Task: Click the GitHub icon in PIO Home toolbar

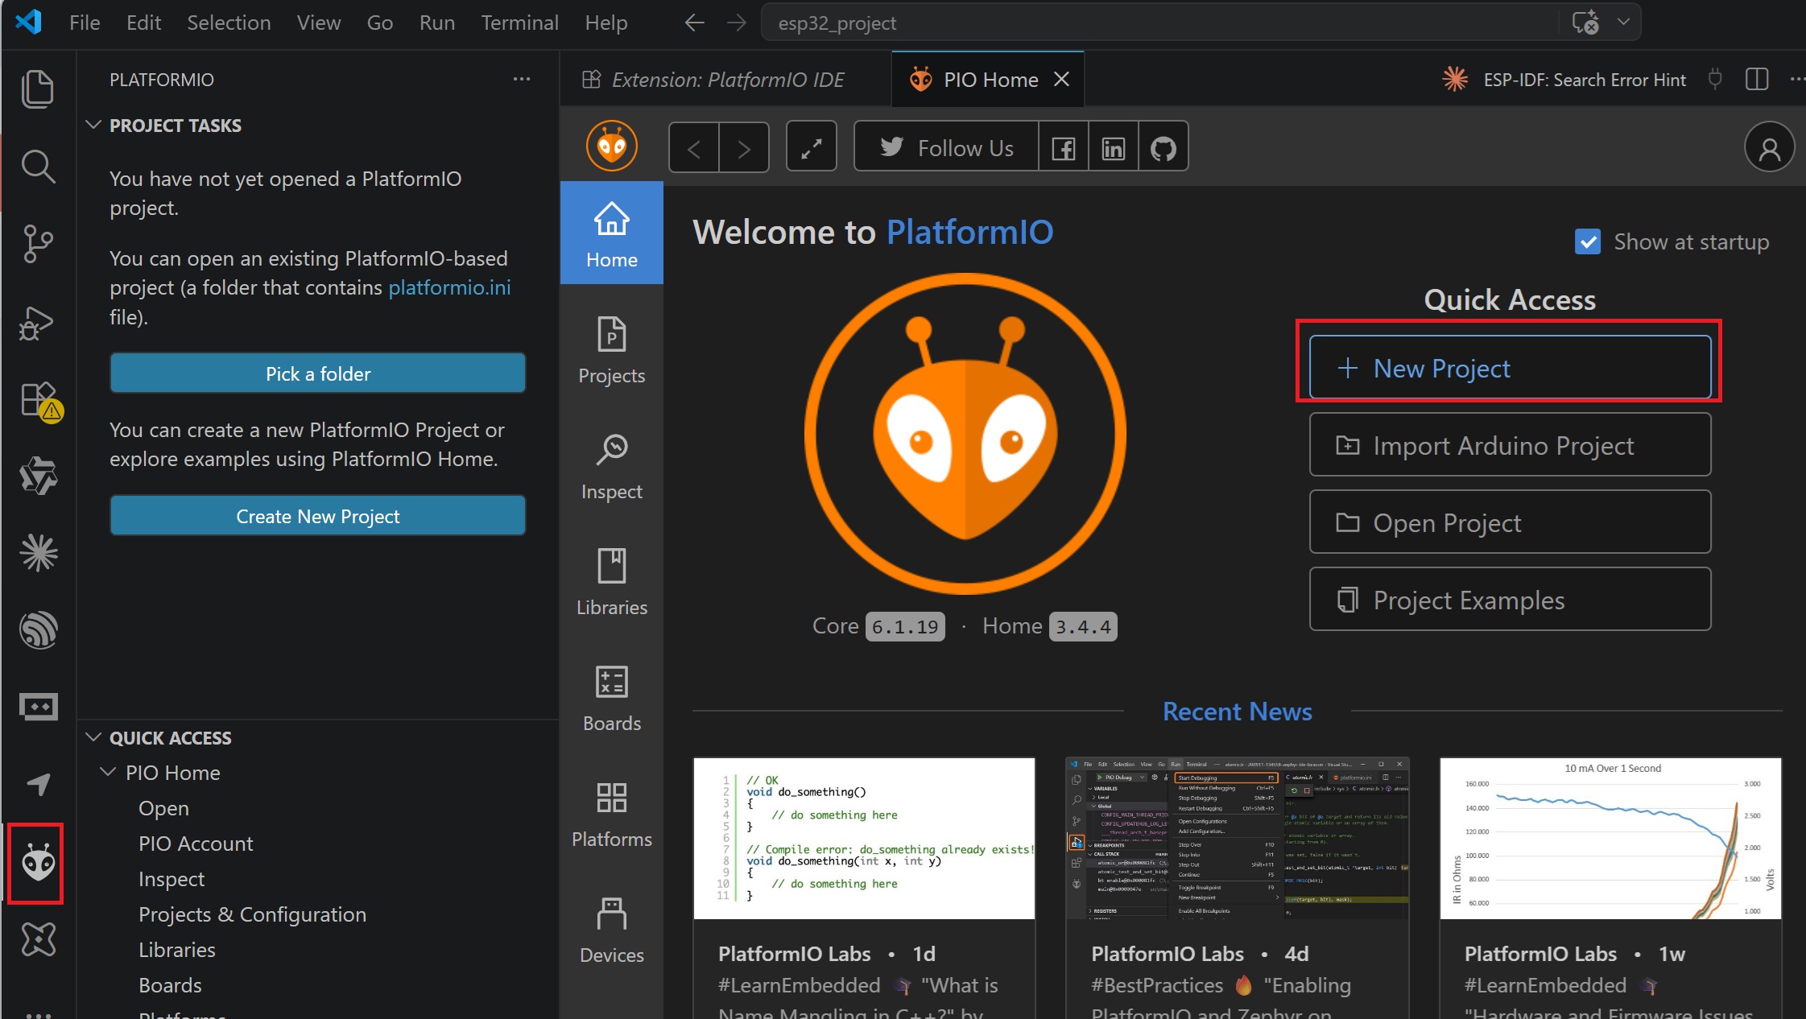Action: tap(1163, 148)
